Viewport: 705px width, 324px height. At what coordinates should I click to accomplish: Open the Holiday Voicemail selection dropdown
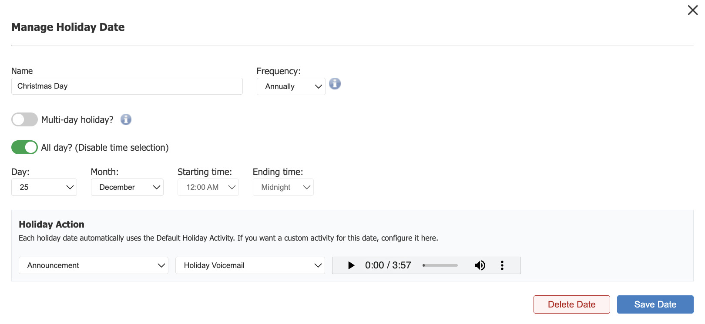[x=250, y=265]
